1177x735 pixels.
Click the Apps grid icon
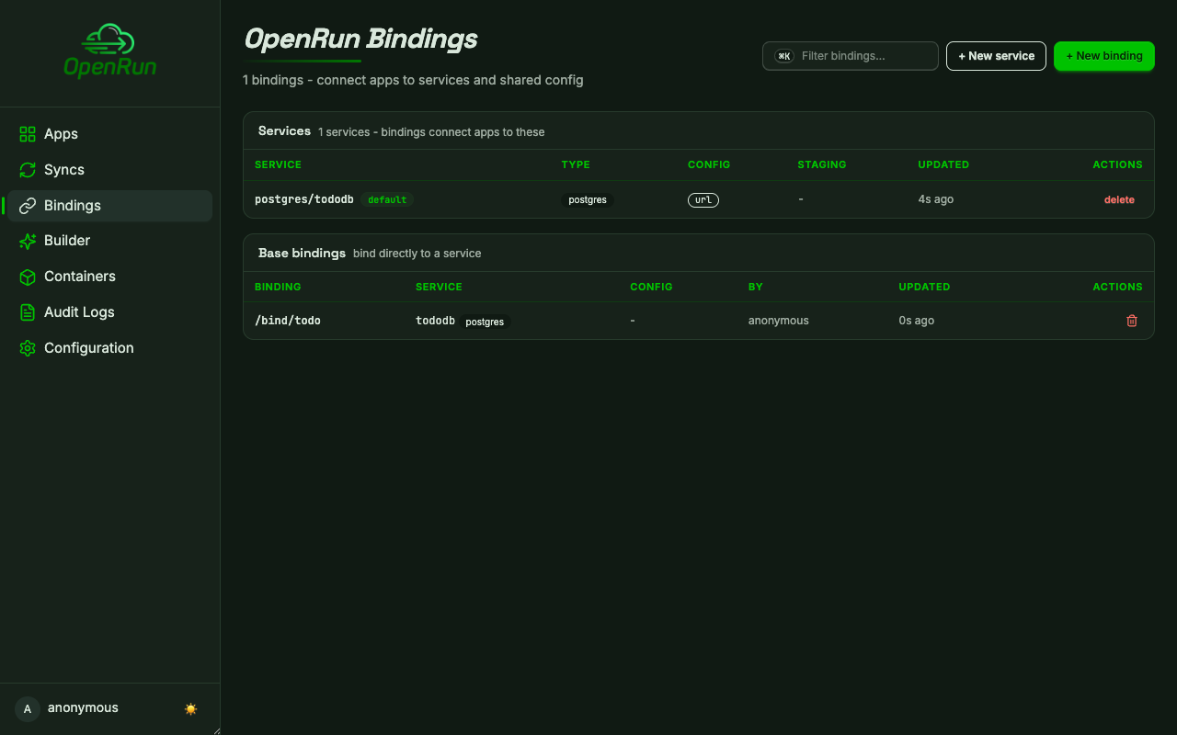coord(28,134)
